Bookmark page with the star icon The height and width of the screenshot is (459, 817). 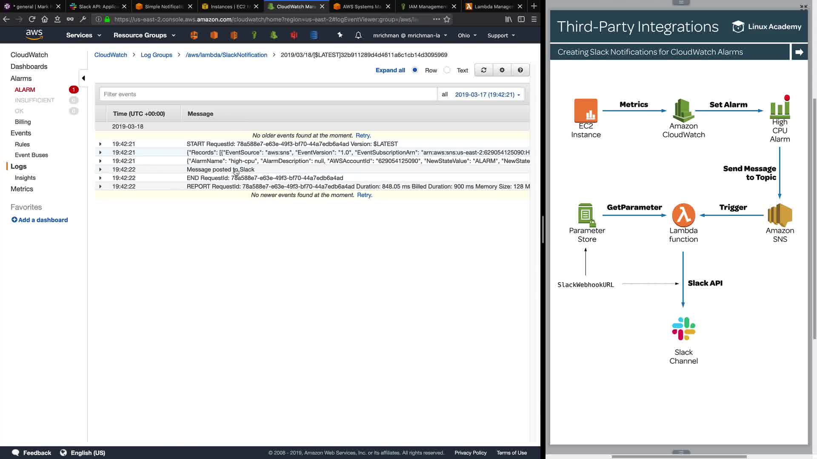click(x=447, y=19)
